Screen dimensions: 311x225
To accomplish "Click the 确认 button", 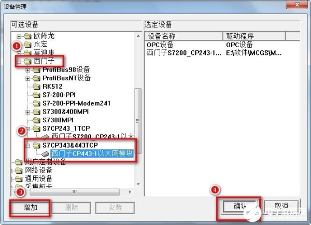I will click(240, 206).
